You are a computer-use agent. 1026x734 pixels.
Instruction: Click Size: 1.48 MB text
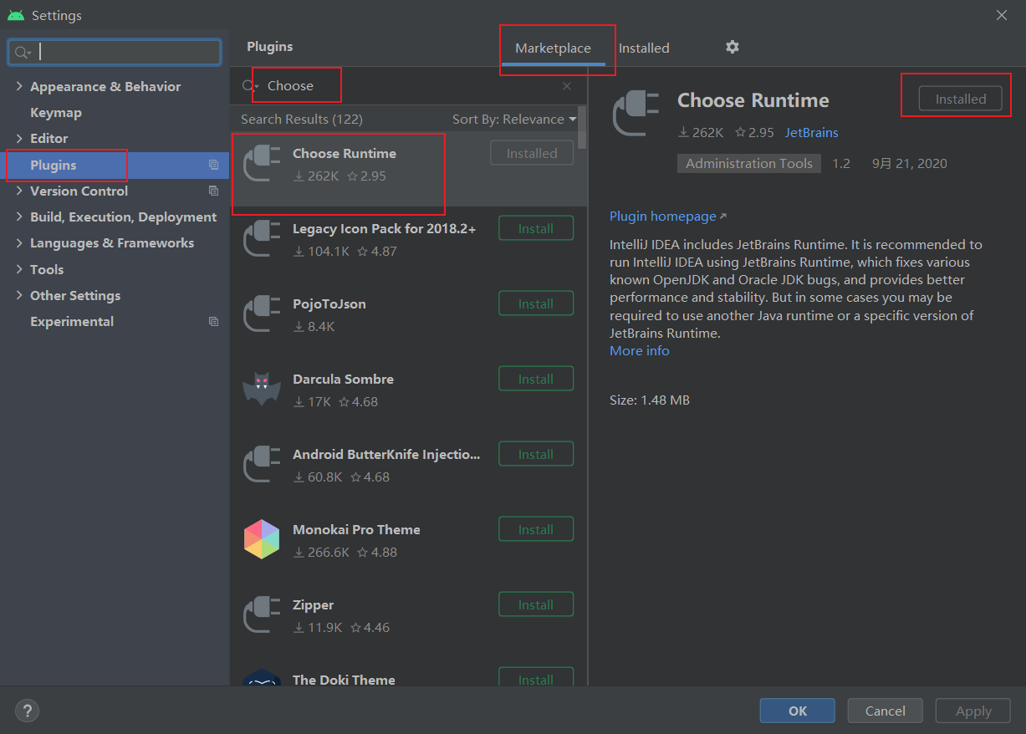pyautogui.click(x=650, y=400)
